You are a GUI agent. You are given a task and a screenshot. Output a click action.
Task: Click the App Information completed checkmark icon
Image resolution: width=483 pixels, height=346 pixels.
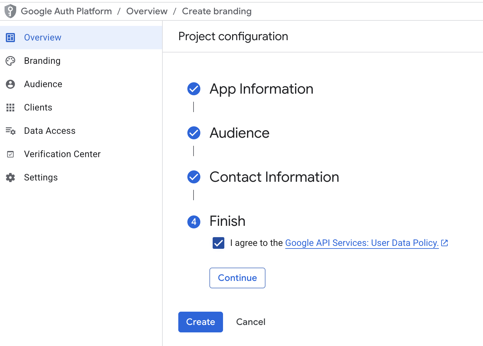pyautogui.click(x=194, y=89)
